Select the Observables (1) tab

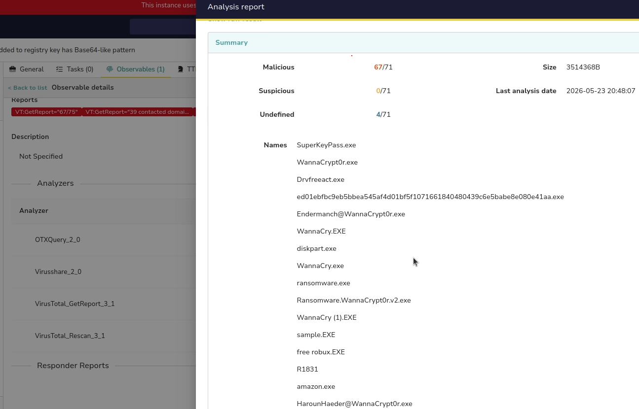(136, 69)
